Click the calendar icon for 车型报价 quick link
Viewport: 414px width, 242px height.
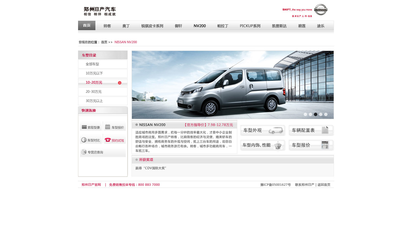[x=108, y=127]
